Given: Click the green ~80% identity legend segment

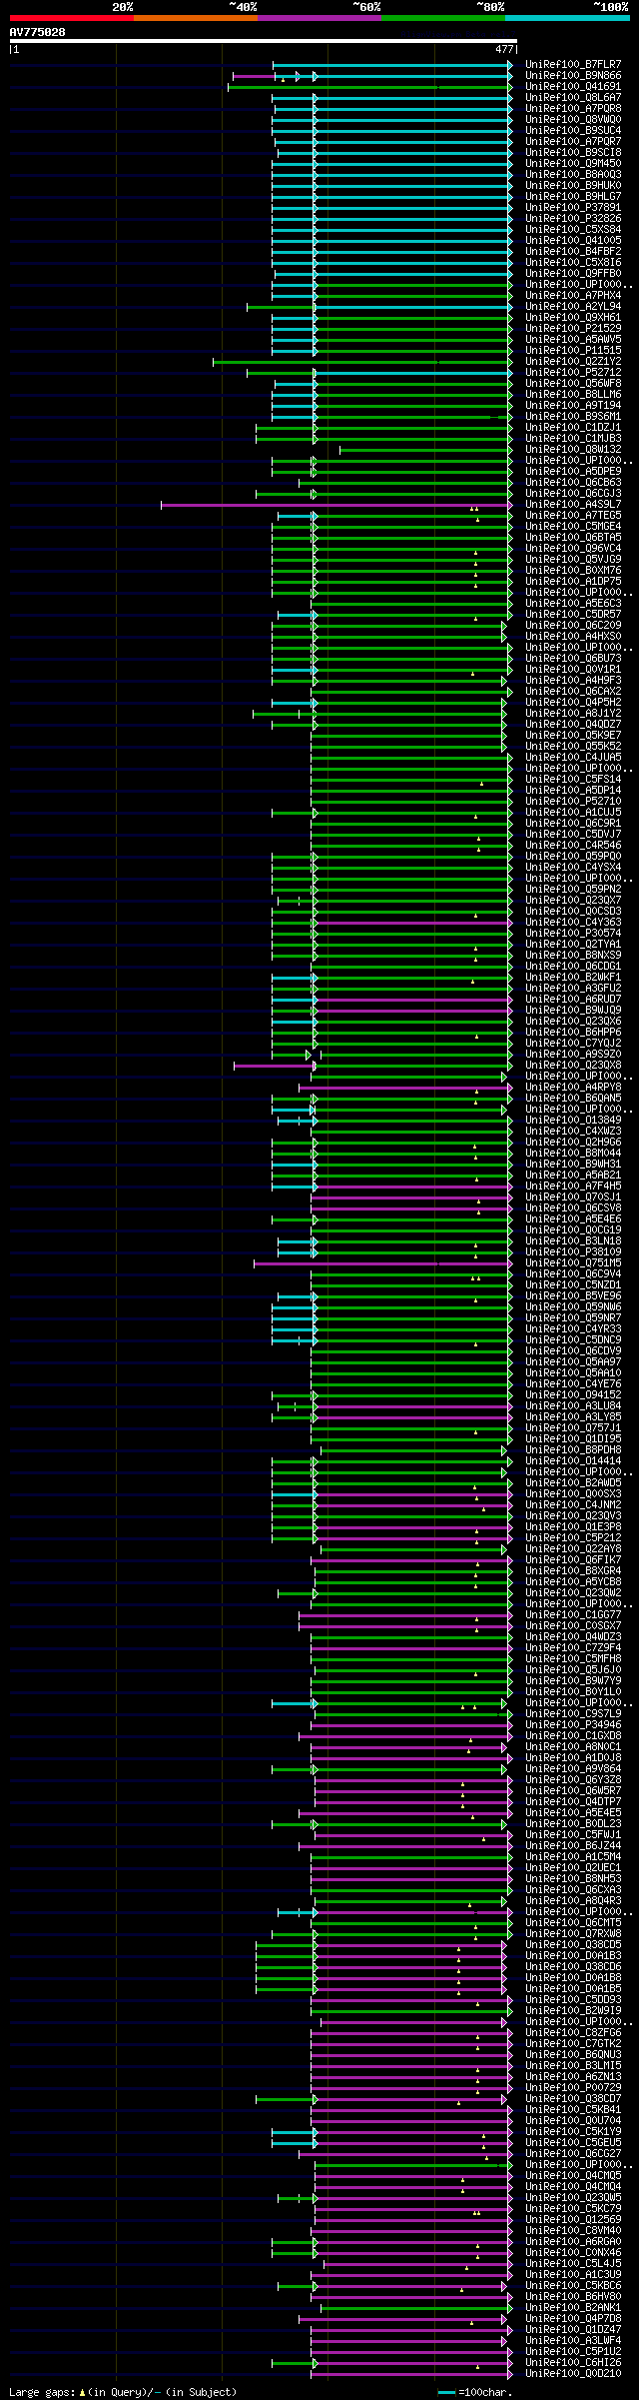Looking at the screenshot, I should point(443,18).
